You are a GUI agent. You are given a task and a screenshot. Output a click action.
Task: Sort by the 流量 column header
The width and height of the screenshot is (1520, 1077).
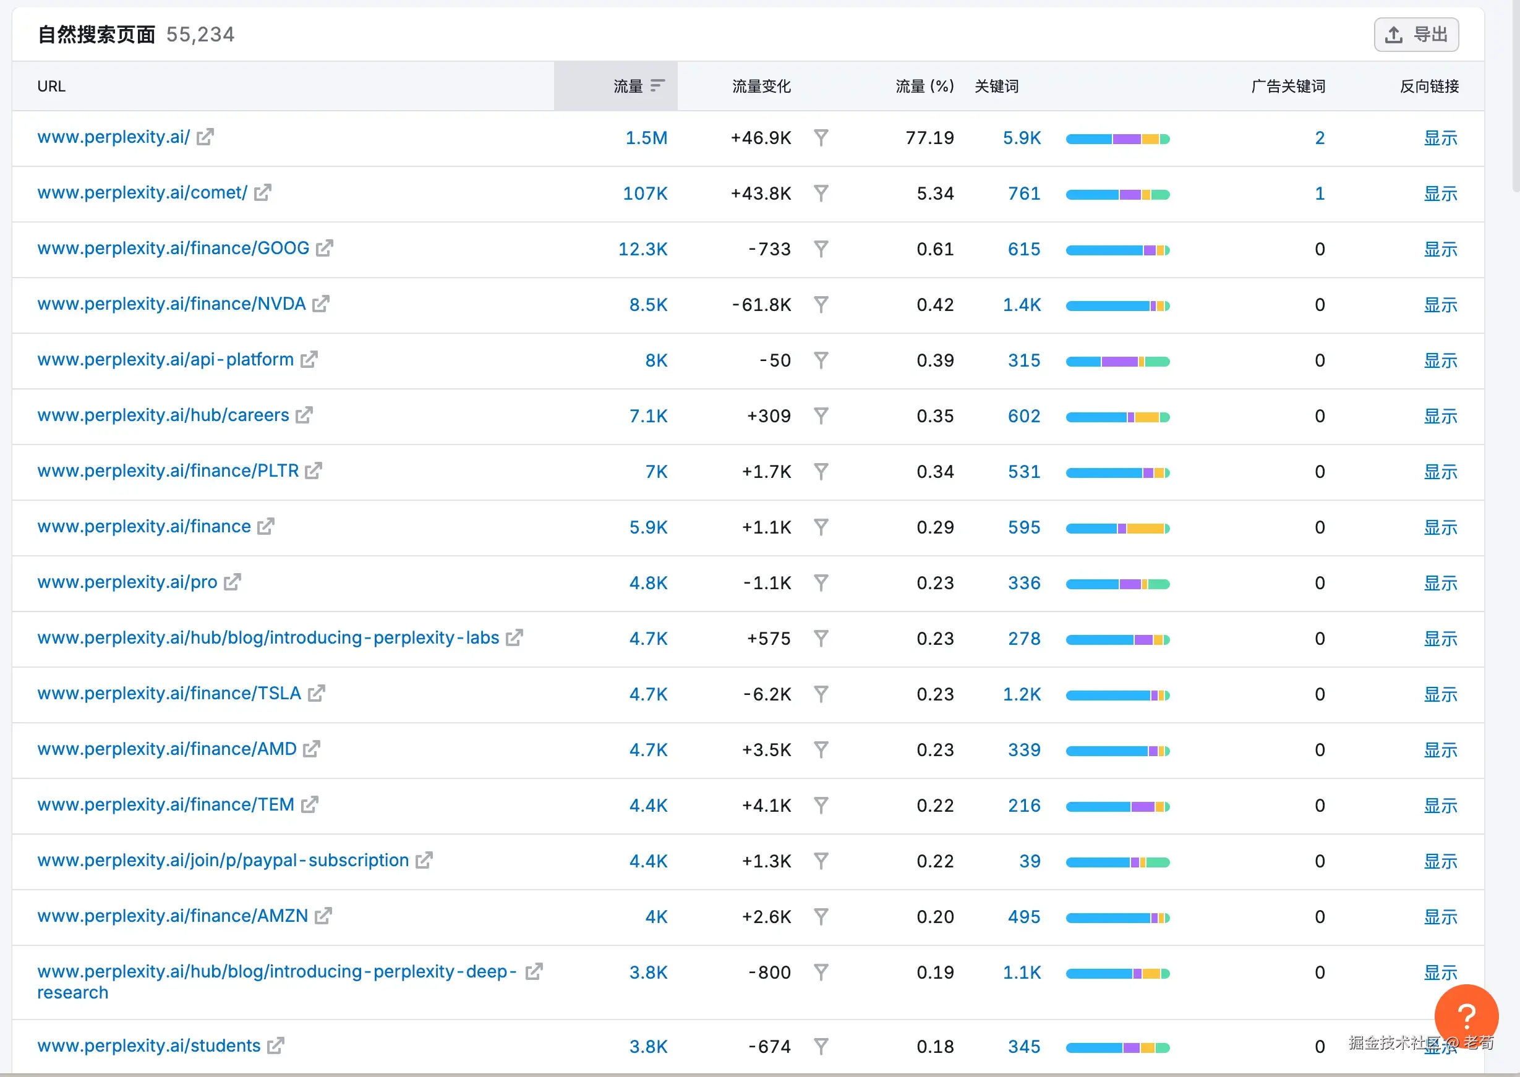tap(628, 86)
